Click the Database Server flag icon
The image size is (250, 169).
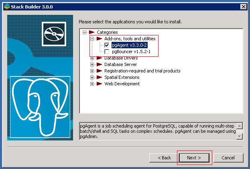[x=100, y=64]
